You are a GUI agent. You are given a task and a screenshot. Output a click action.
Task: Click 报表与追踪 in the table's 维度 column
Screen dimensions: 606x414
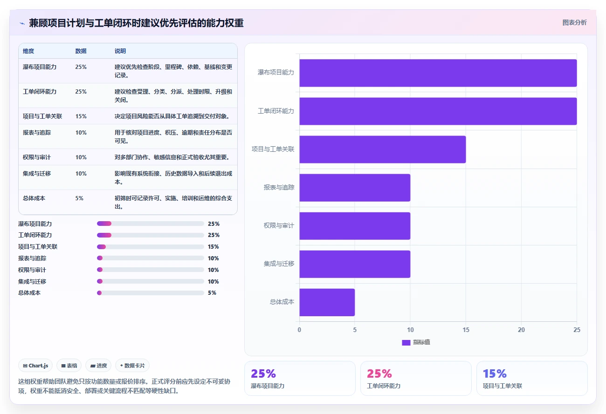point(37,133)
